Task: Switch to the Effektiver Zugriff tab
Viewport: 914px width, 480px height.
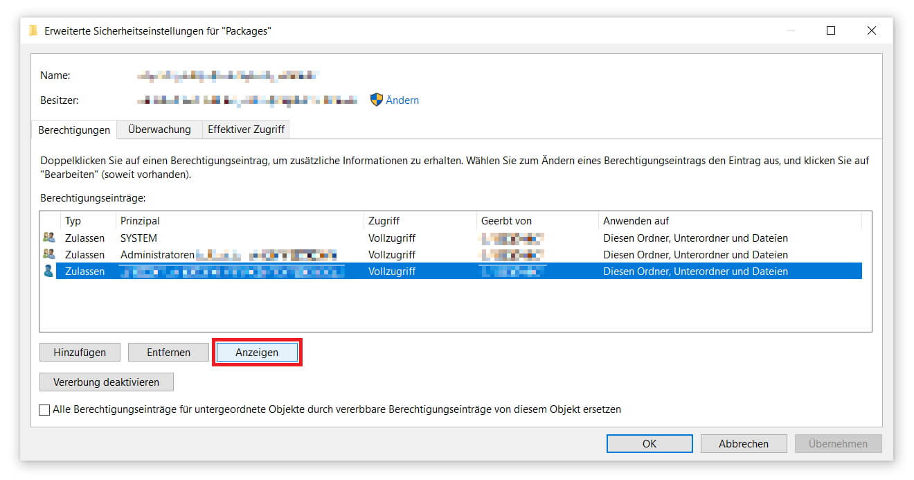Action: (x=247, y=130)
